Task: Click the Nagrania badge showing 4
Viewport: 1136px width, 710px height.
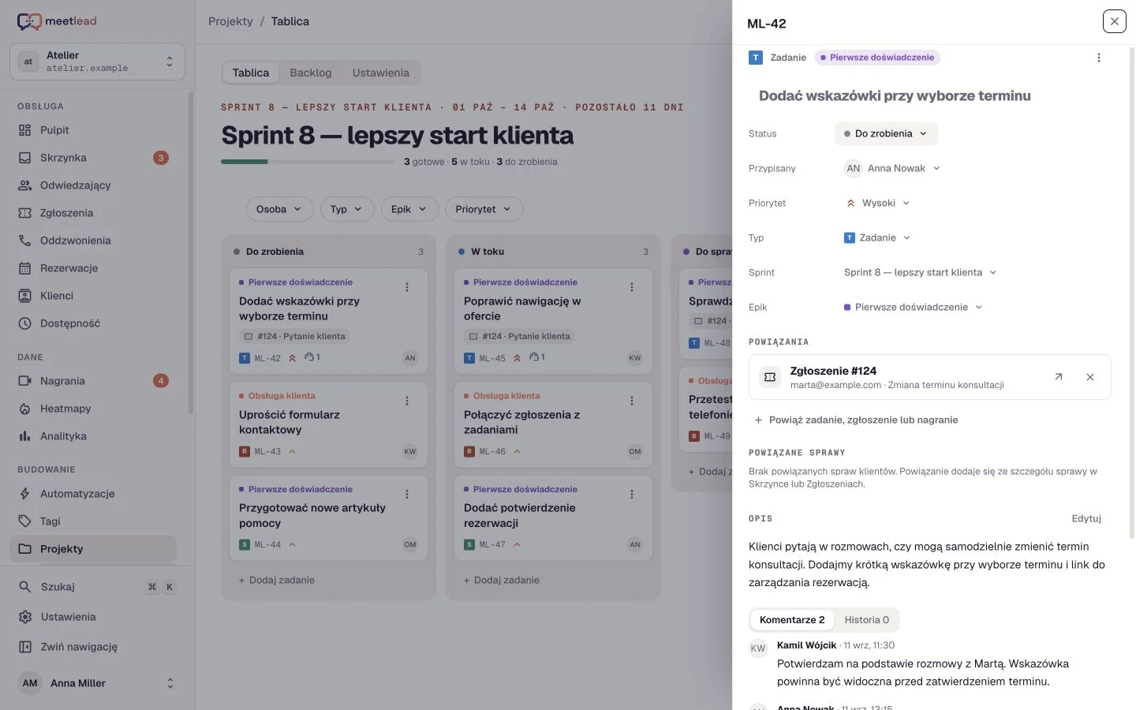Action: tap(161, 381)
